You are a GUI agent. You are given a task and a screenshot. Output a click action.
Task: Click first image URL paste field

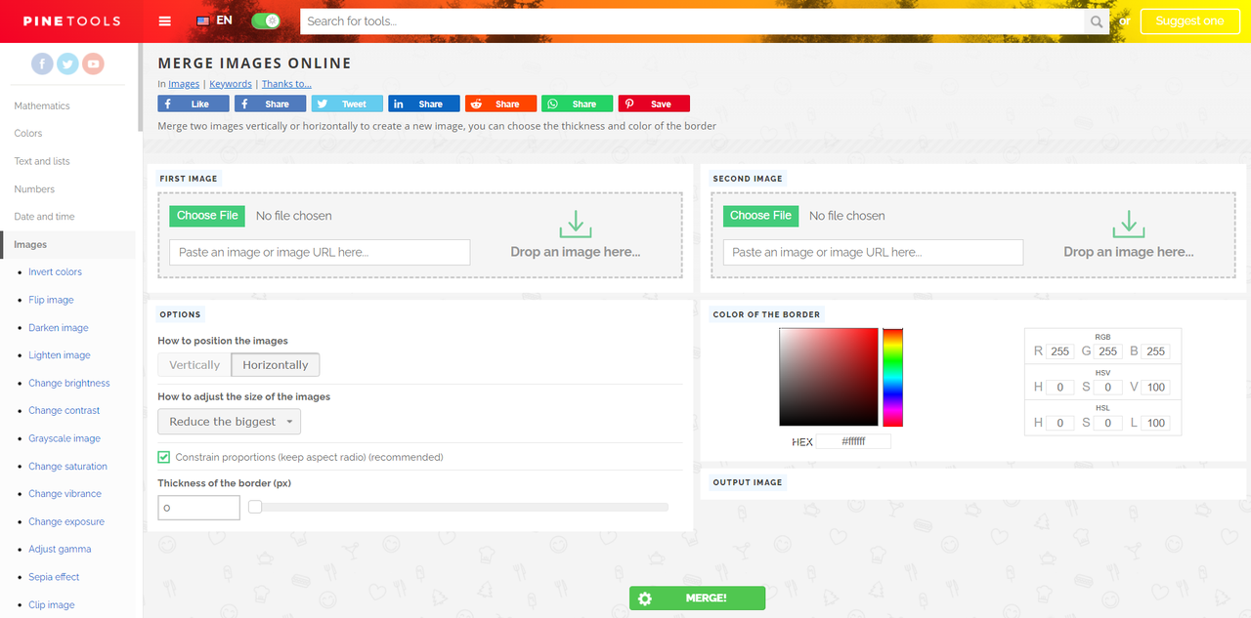point(320,252)
